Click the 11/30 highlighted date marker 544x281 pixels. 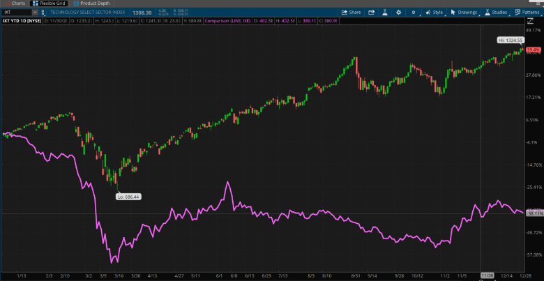(x=486, y=275)
